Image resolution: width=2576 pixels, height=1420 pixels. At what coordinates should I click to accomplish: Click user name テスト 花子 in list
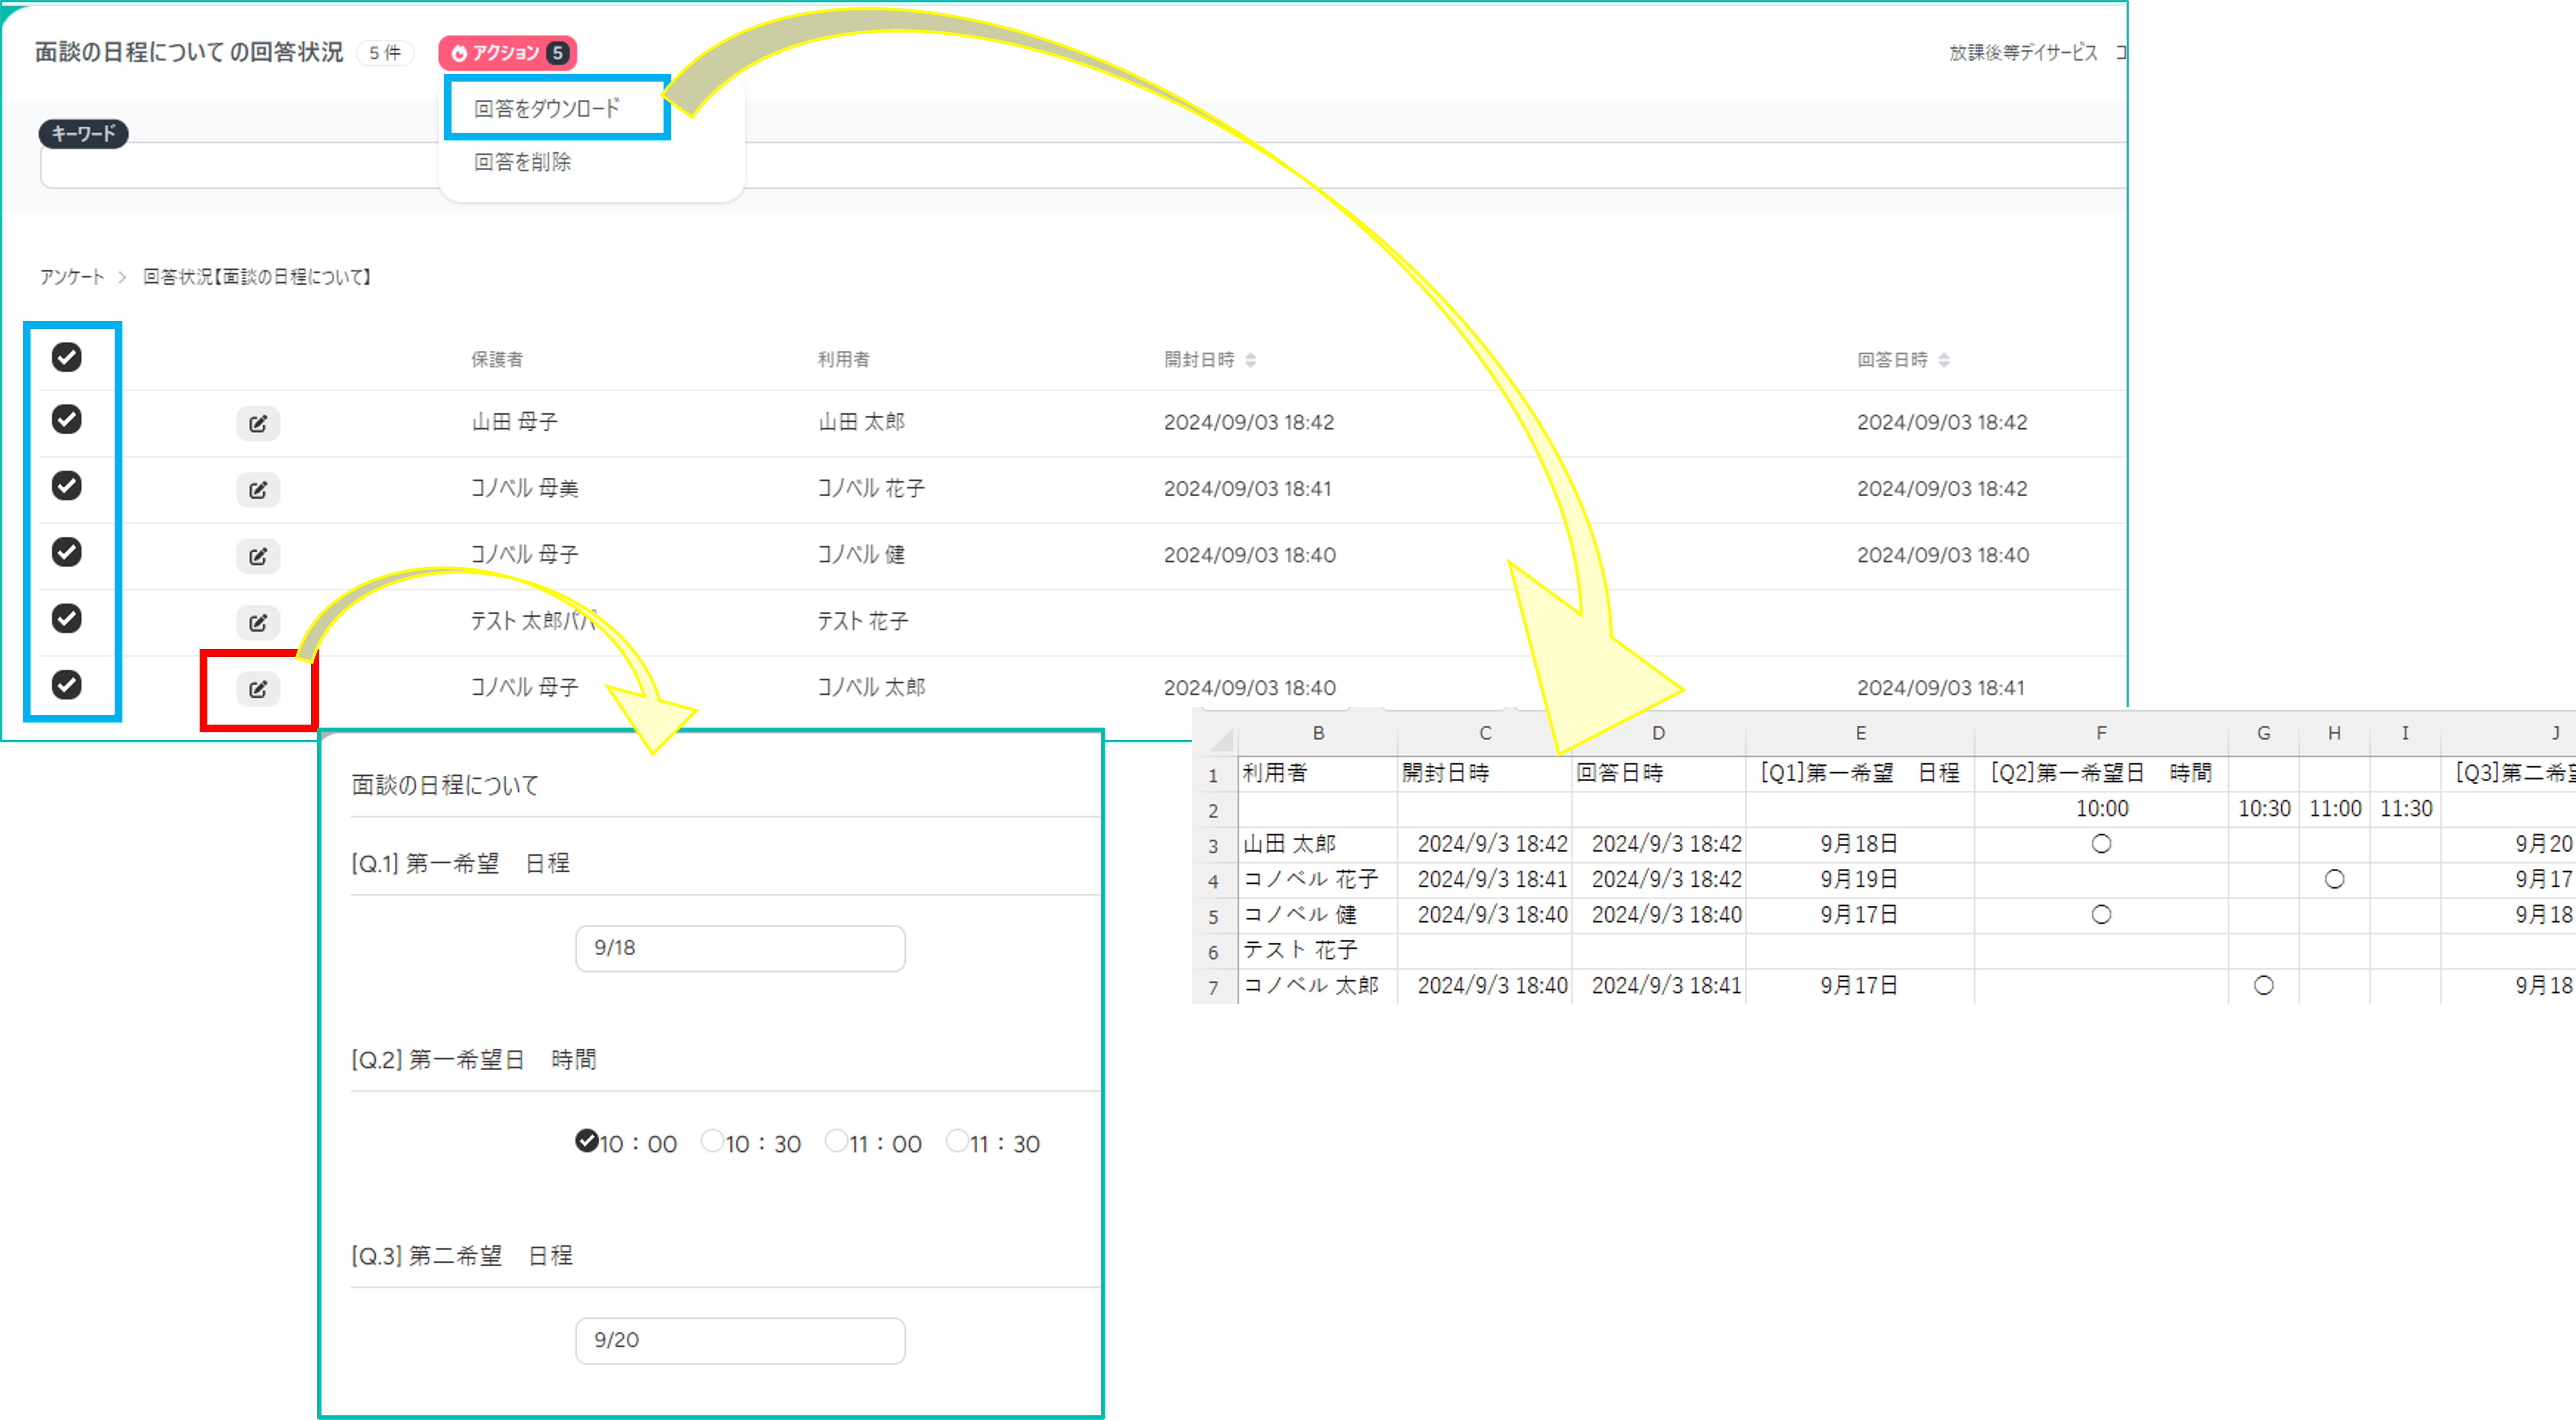coord(863,621)
